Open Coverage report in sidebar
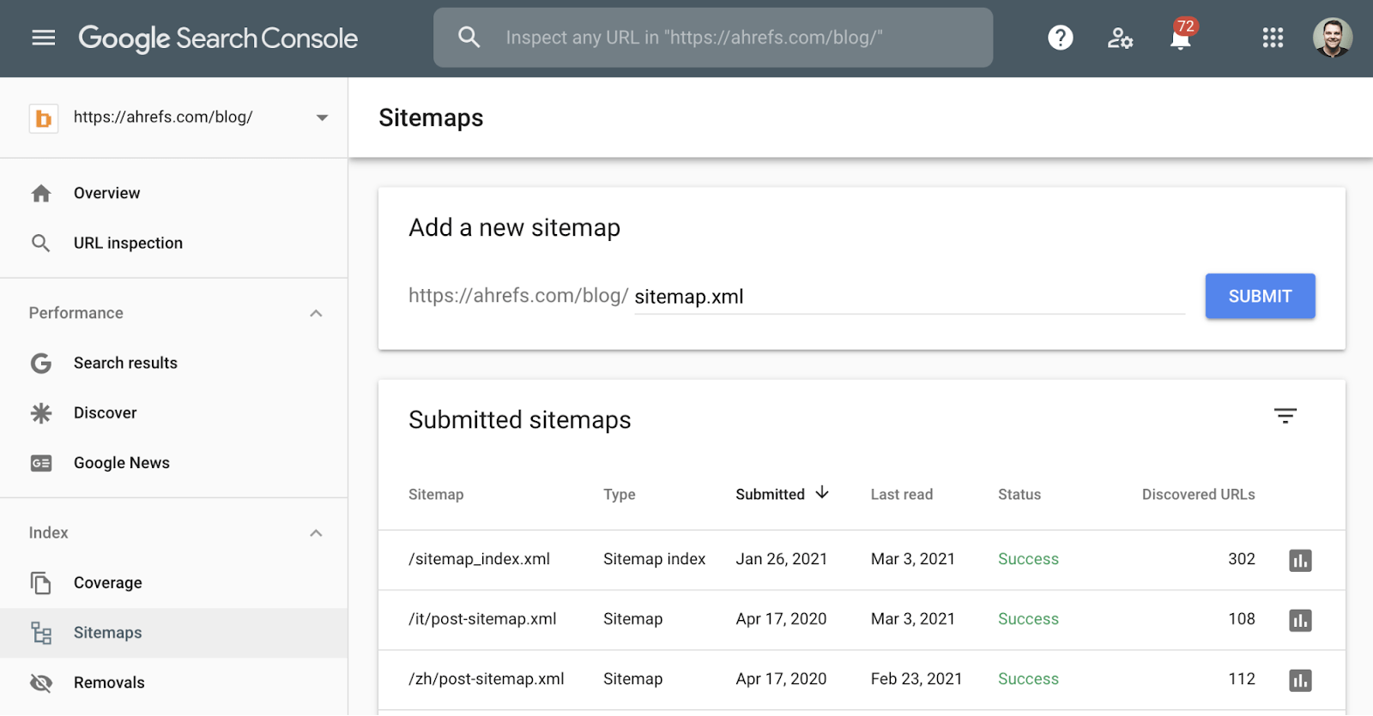 107,583
